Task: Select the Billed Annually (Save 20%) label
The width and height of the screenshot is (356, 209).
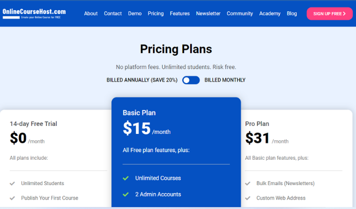Action: pos(142,80)
